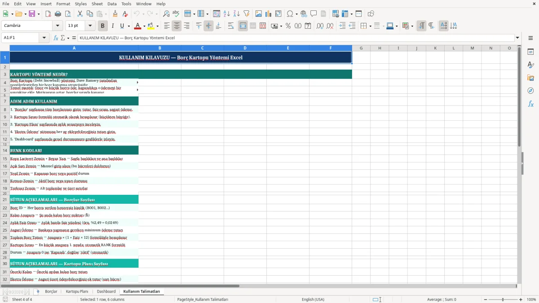Screen dimensions: 539x303
Task: Sort descending with the Z-A icon
Action: tap(237, 14)
